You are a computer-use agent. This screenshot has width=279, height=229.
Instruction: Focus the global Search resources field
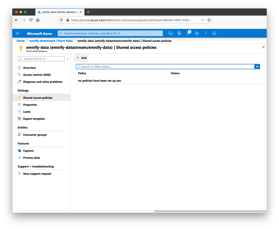tap(110, 33)
